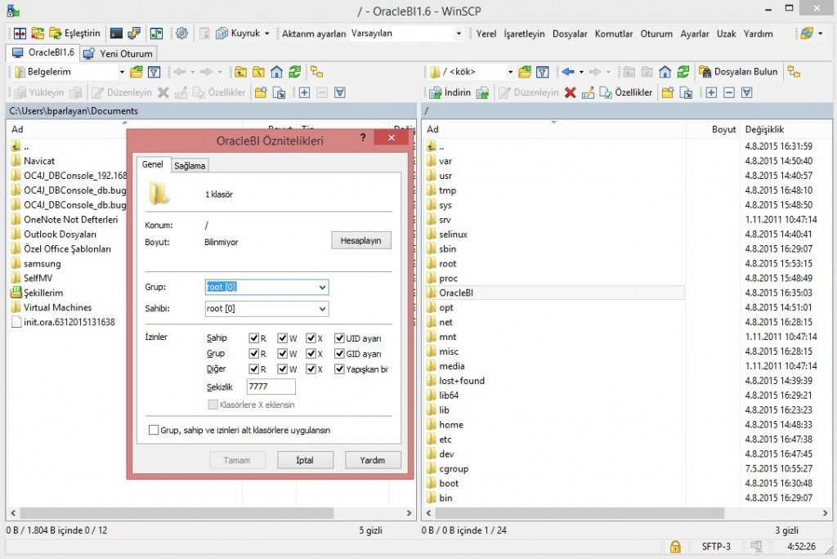
Task: Create new folder in local panel
Action: (261, 92)
